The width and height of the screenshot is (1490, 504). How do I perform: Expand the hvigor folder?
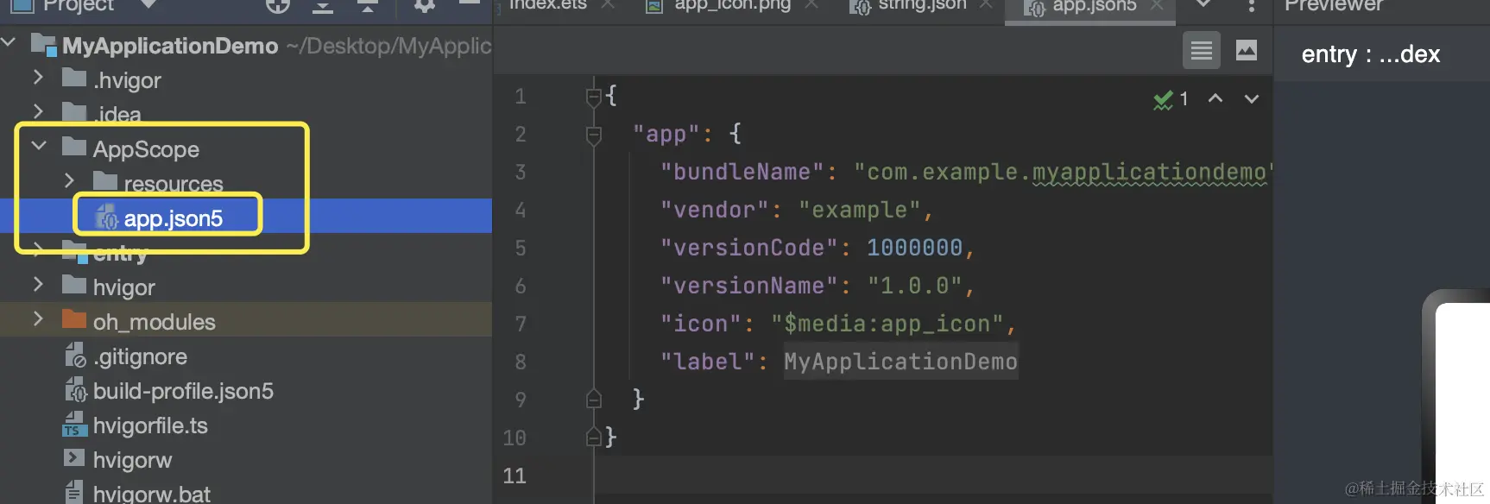pyautogui.click(x=38, y=285)
